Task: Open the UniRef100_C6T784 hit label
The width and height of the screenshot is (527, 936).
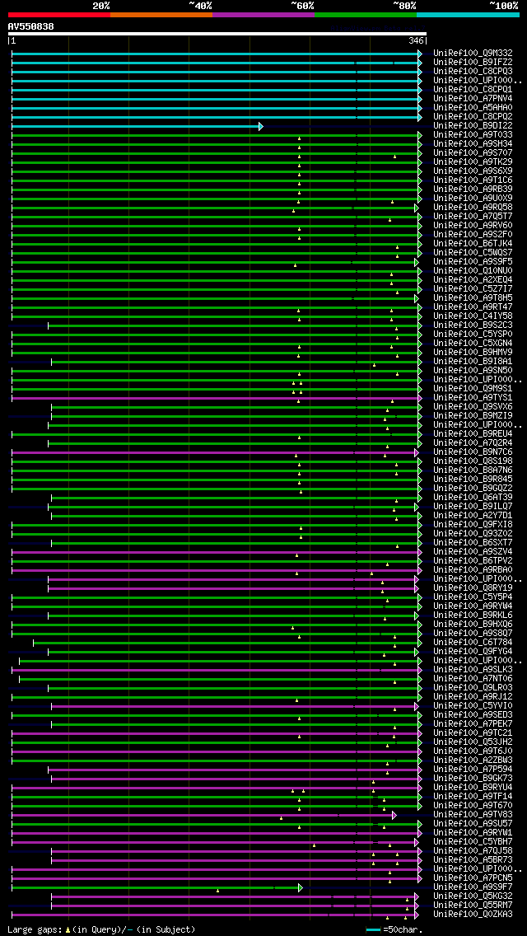Action: tap(473, 643)
